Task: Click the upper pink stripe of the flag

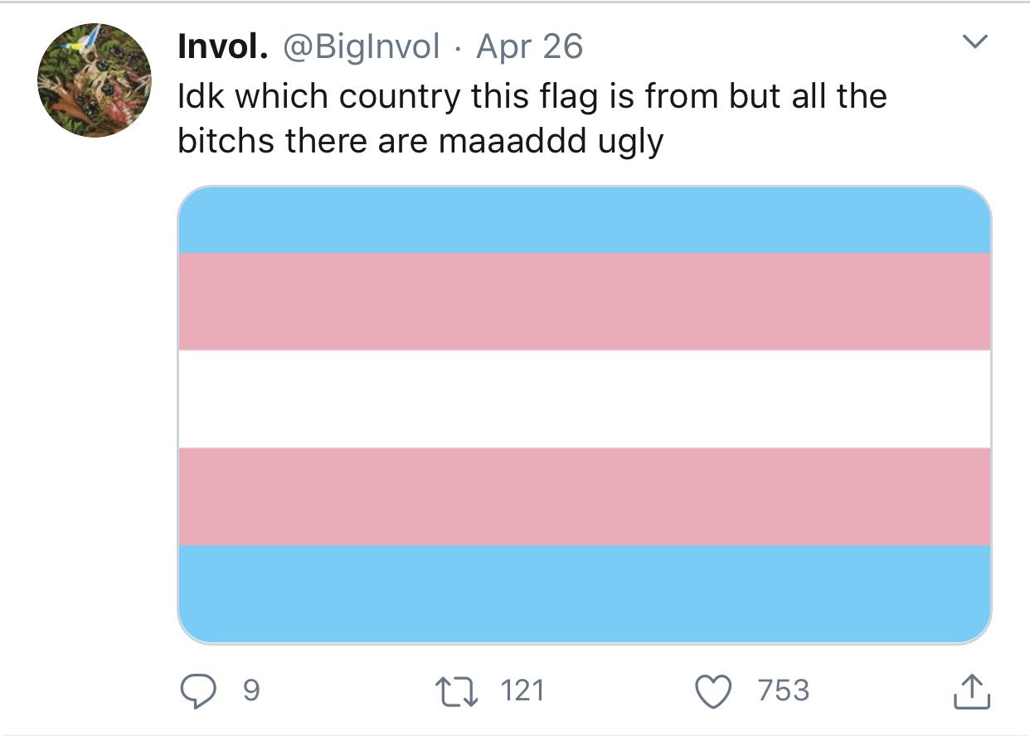Action: point(585,302)
